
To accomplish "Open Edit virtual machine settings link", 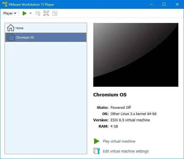I will pos(126,151).
